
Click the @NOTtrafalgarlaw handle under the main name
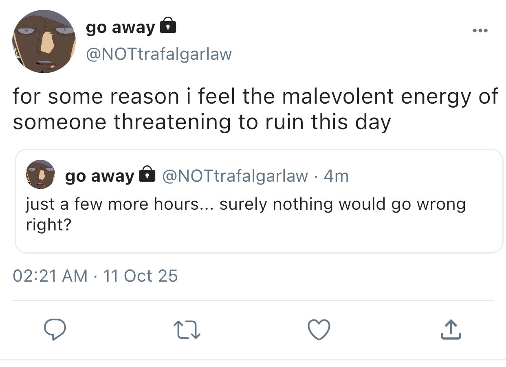159,54
